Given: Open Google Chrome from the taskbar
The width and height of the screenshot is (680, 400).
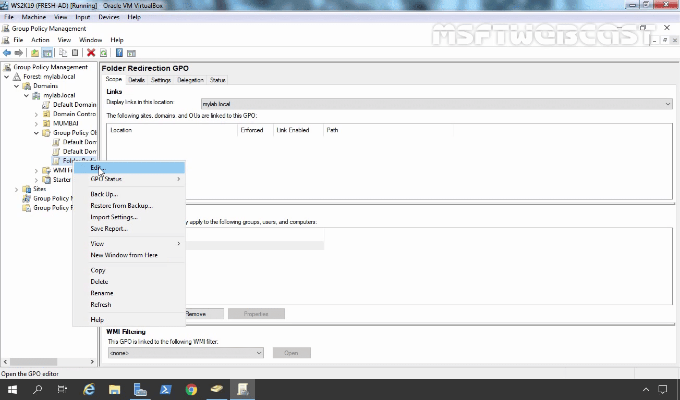Looking at the screenshot, I should pyautogui.click(x=191, y=389).
